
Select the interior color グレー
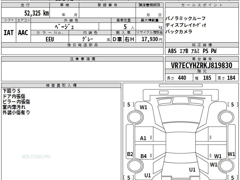tap(88, 39)
